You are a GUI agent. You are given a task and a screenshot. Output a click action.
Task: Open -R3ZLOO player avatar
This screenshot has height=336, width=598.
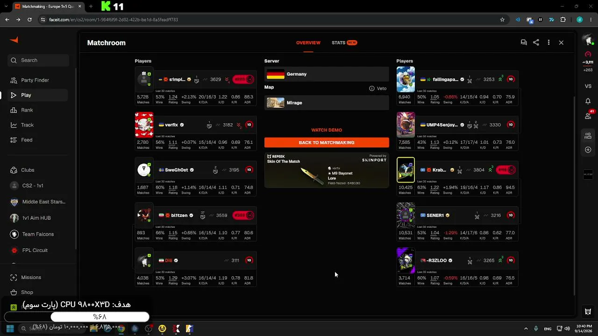tap(406, 260)
